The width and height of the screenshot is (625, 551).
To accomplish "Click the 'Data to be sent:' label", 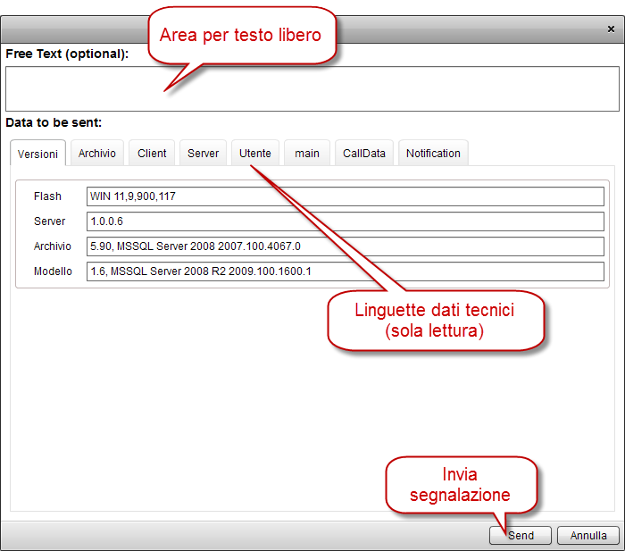I will 54,121.
